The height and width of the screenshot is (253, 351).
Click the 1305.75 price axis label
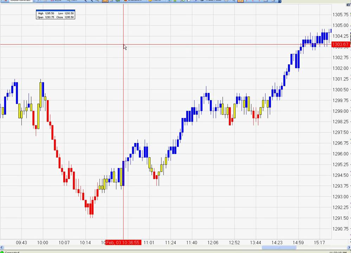pyautogui.click(x=340, y=15)
